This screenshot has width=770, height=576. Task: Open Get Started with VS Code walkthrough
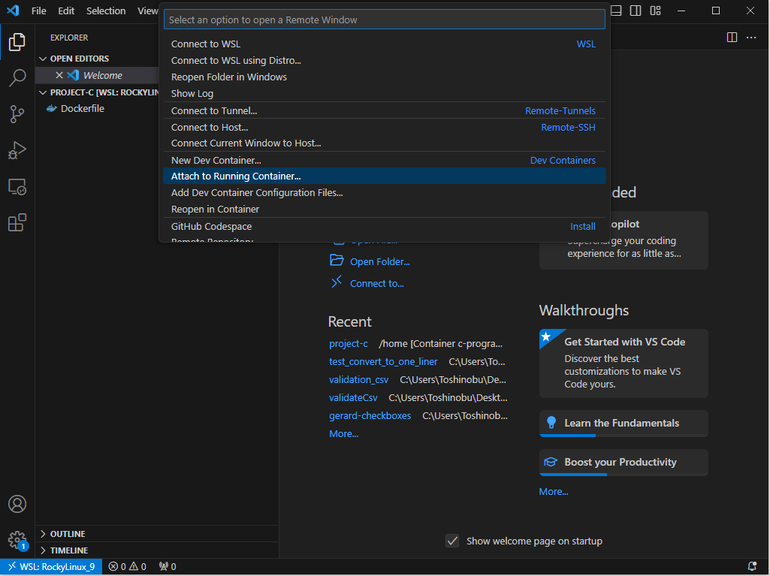(624, 363)
